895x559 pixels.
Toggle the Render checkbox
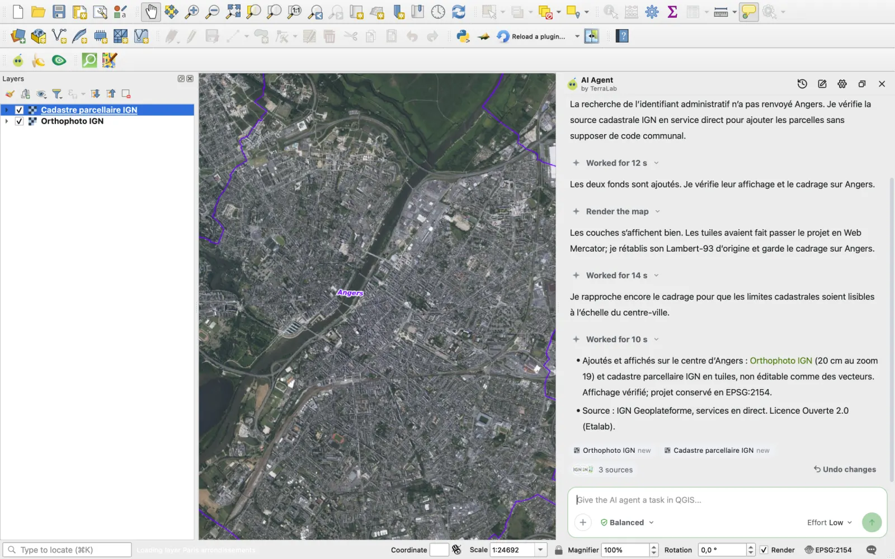764,550
